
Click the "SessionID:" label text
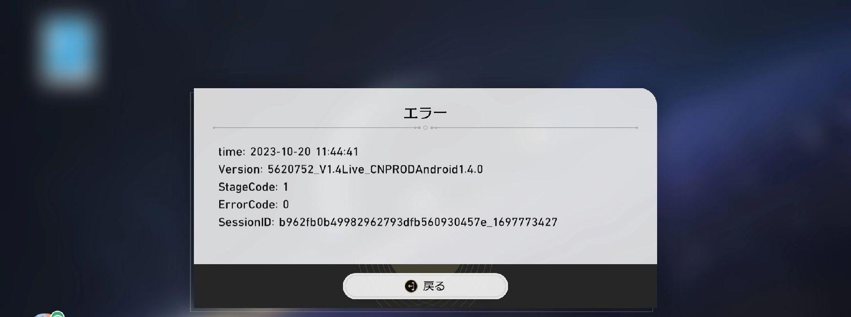(246, 222)
